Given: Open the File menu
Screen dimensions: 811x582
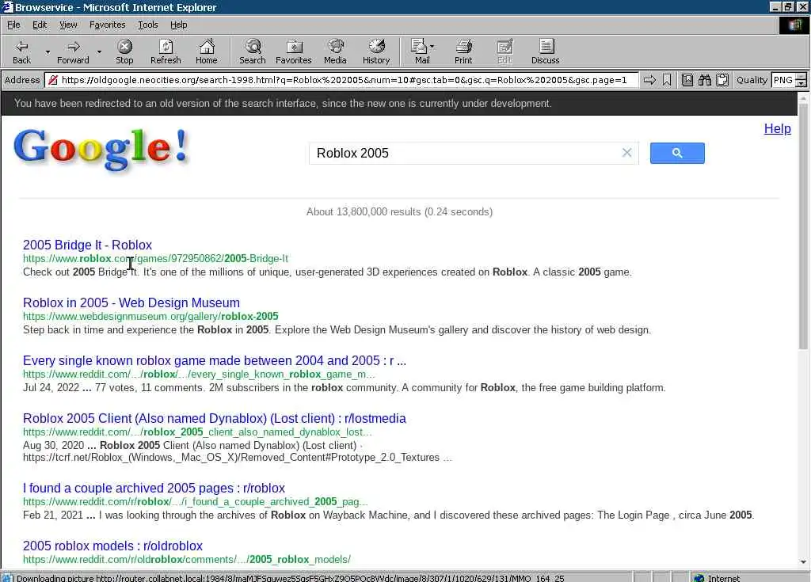Looking at the screenshot, I should (13, 25).
